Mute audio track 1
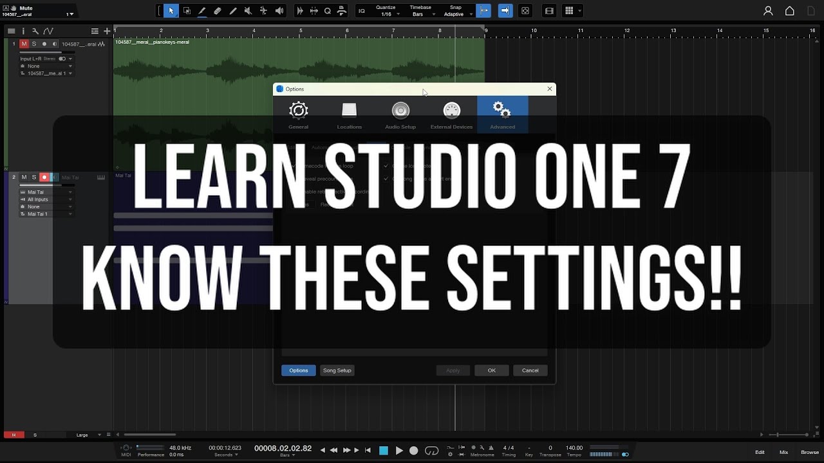824x463 pixels. click(24, 44)
